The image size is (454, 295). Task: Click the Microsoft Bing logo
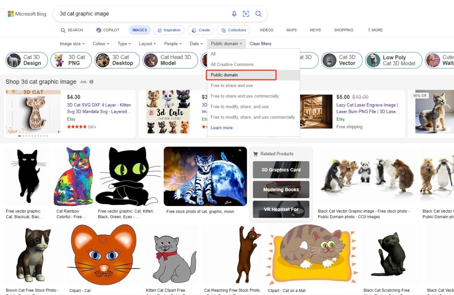[27, 14]
